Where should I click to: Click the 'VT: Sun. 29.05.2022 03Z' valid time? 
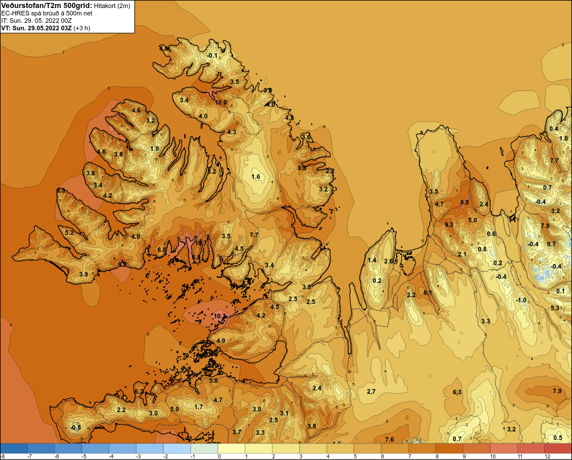coord(37,28)
